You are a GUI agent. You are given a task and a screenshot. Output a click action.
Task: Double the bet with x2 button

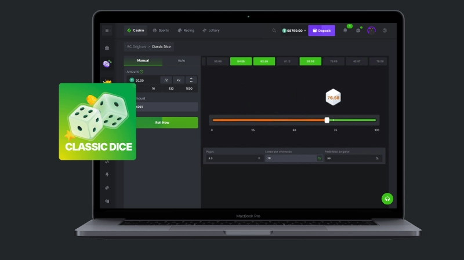[x=179, y=80]
